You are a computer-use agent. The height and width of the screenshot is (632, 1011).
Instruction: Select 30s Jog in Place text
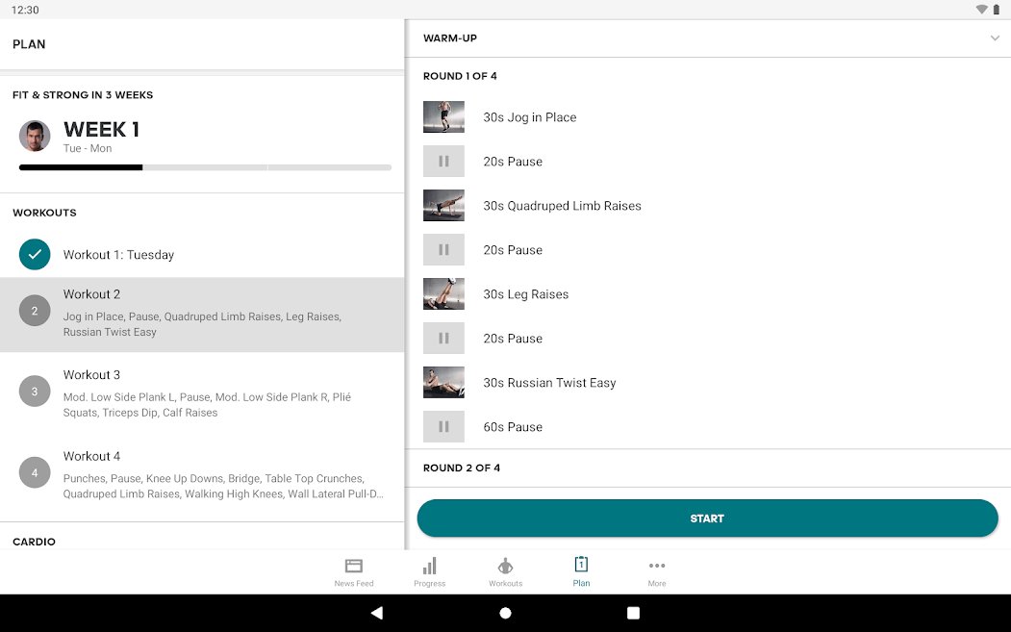pyautogui.click(x=530, y=117)
